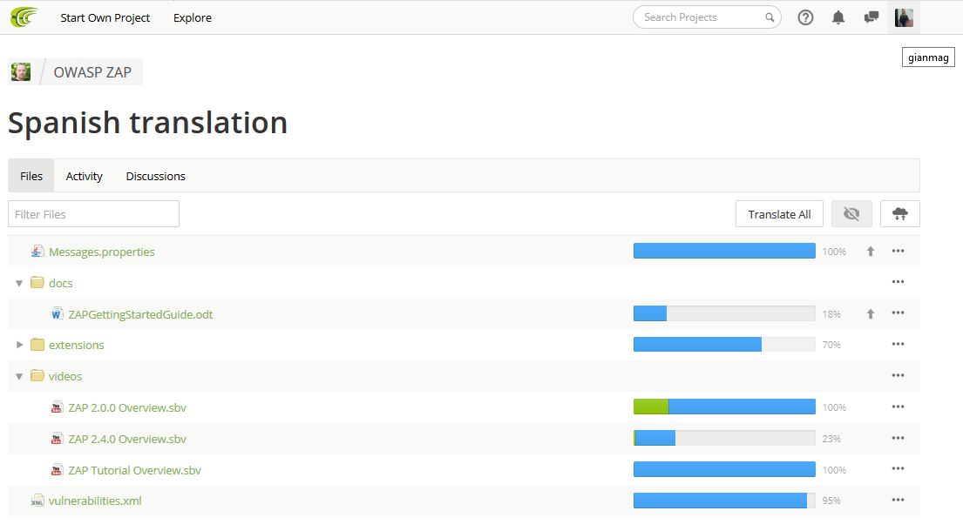Expand the extensions folder arrow
This screenshot has width=963, height=531.
19,345
